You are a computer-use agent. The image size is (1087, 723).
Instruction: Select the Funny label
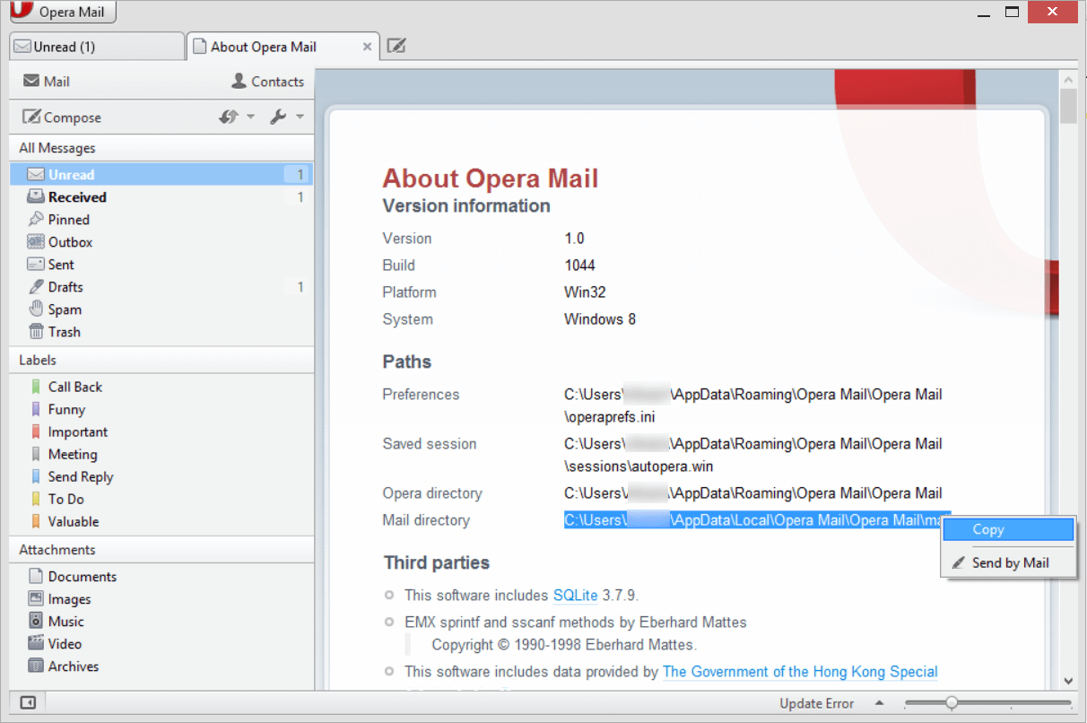tap(161, 409)
